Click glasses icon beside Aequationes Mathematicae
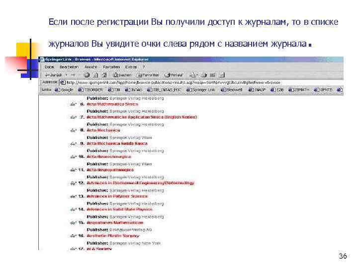This screenshot has width=358, height=268. coord(73,223)
